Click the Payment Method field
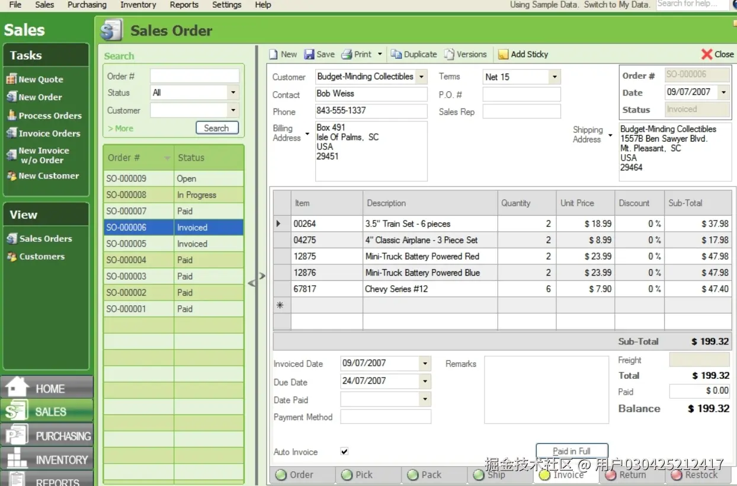737x486 pixels. coord(386,417)
